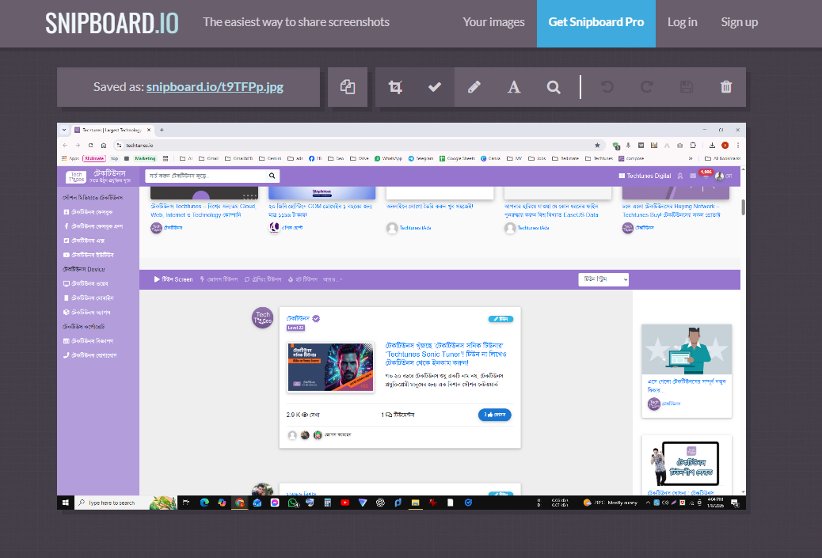Open the Your images menu

tap(493, 21)
